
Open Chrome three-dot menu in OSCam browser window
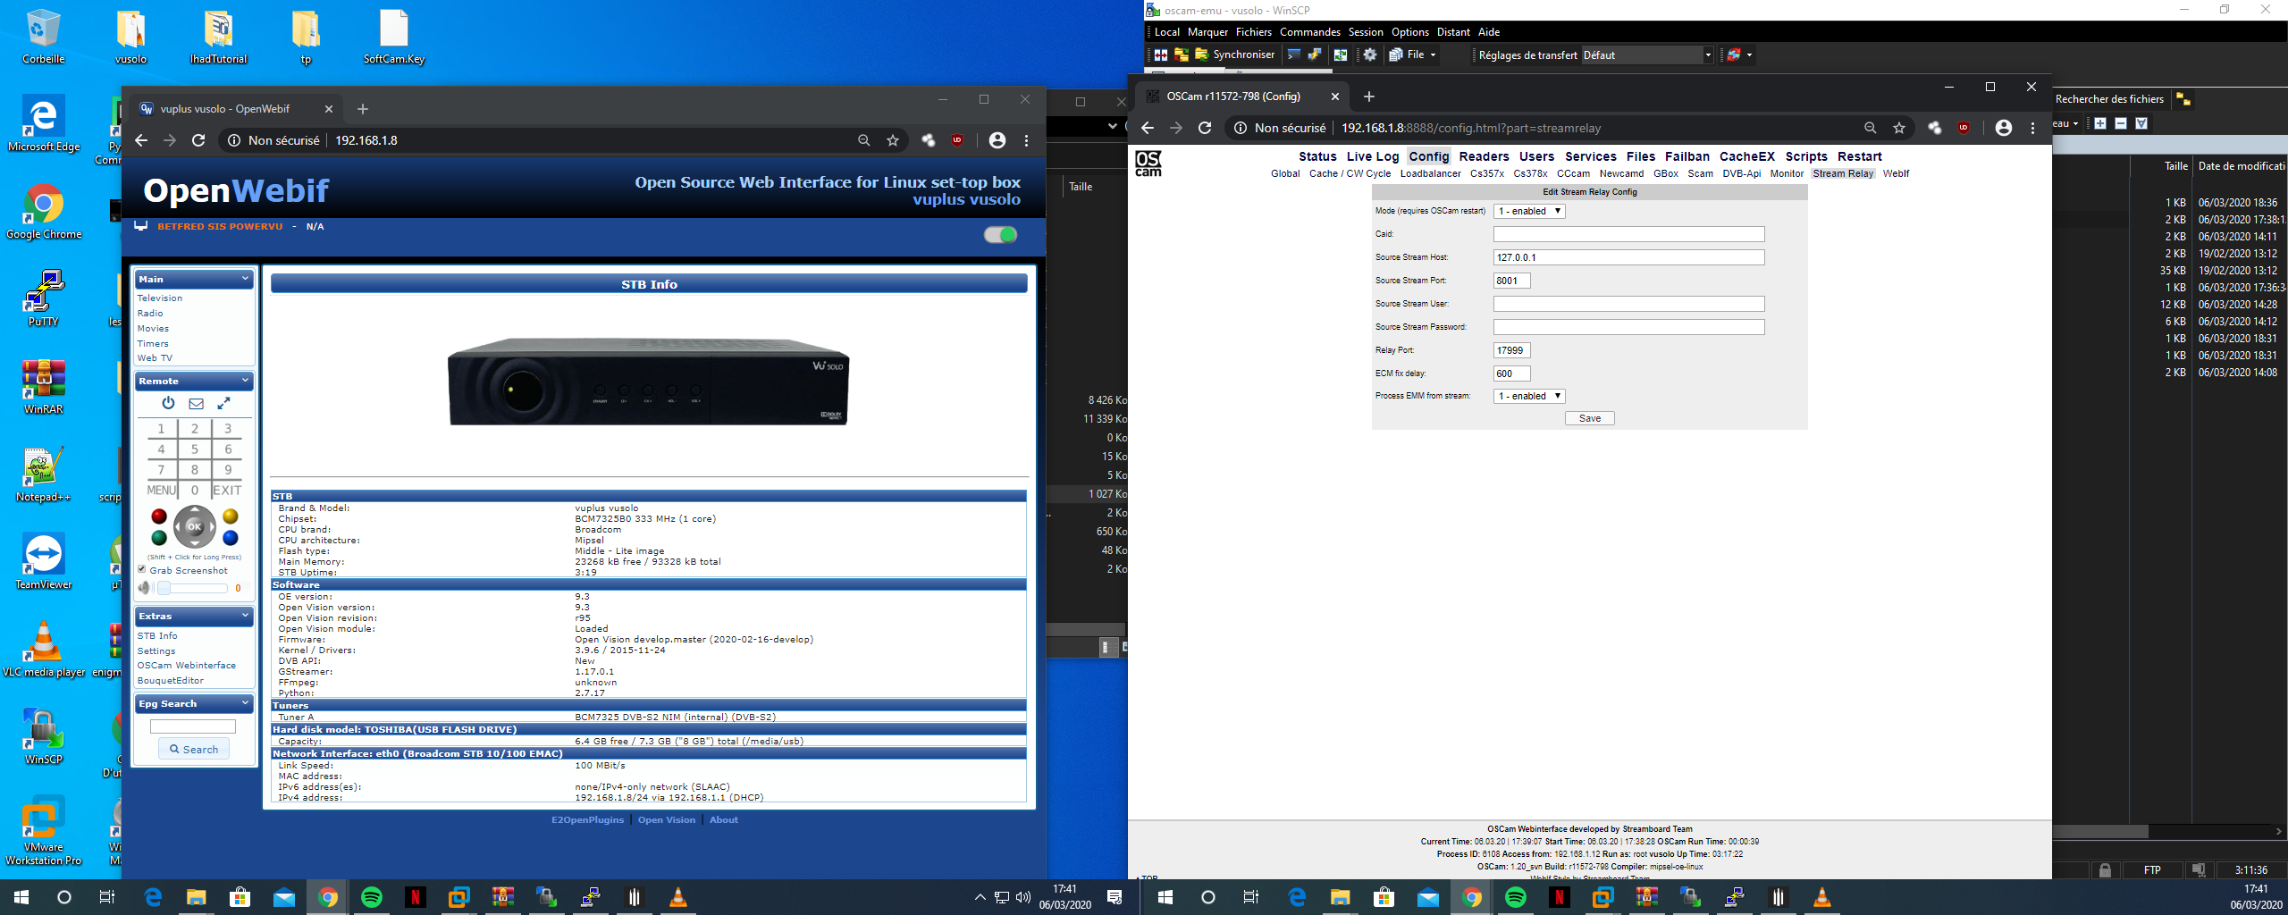2032,128
